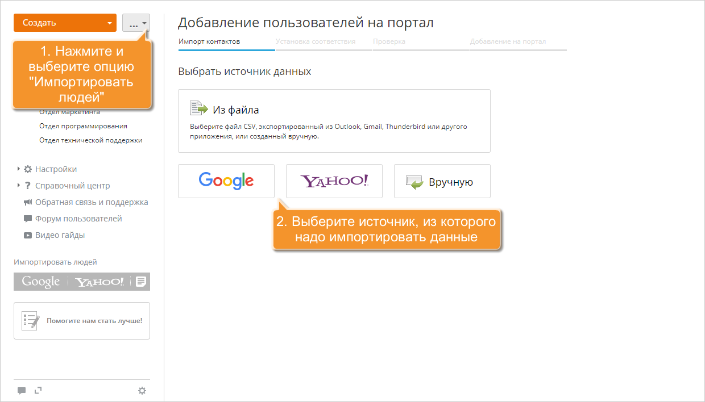Viewport: 705px width, 402px height.
Task: Go to the Проверка step tab
Action: click(x=389, y=41)
